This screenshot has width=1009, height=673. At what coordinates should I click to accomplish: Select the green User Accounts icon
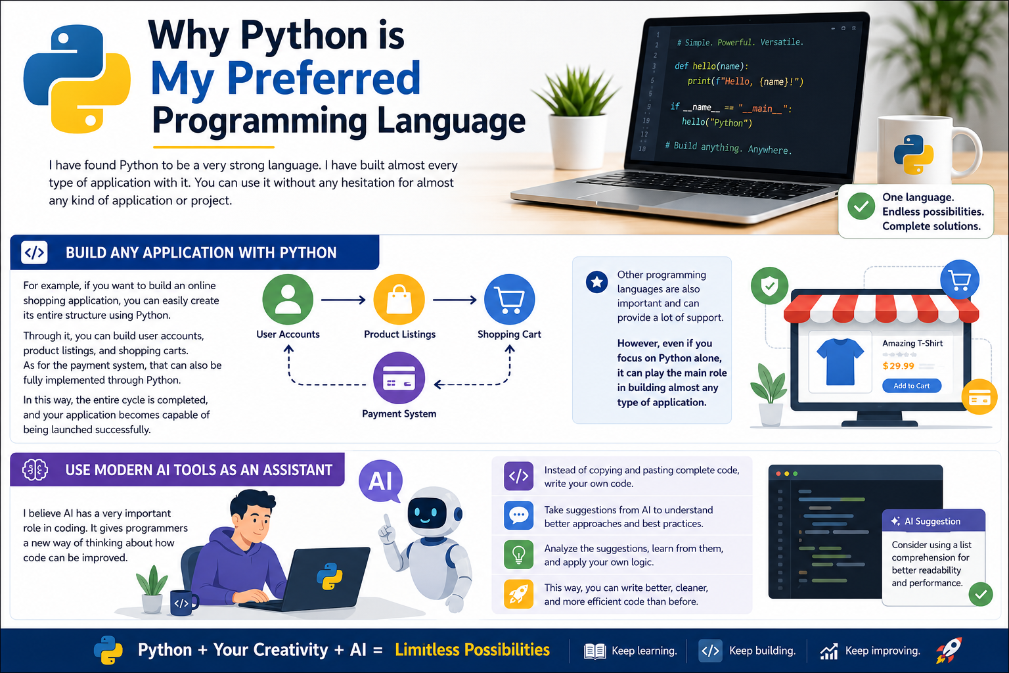pyautogui.click(x=288, y=300)
